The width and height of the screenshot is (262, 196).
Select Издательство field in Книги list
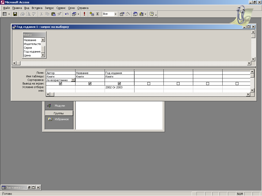pos(32,44)
